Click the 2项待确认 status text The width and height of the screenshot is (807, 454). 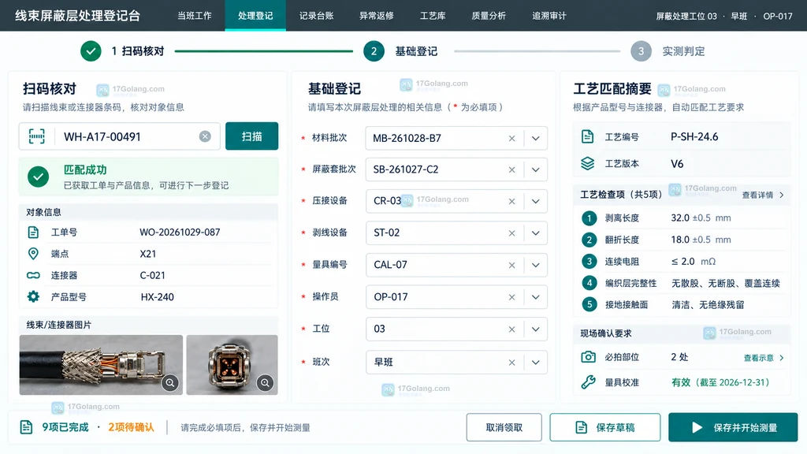(131, 427)
